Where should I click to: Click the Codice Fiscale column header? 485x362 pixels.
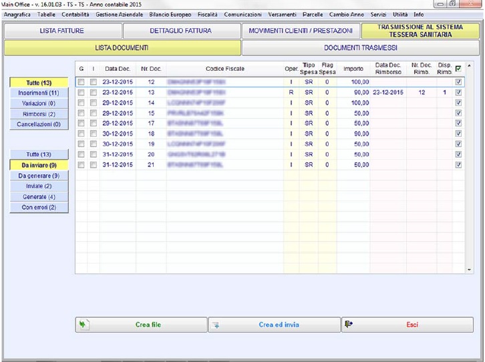[225, 69]
